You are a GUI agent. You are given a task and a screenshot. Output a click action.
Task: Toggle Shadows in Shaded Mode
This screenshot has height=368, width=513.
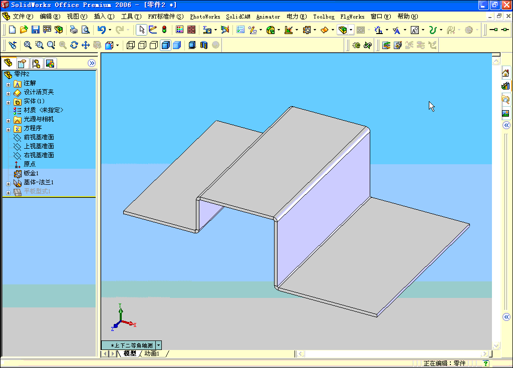[192, 45]
